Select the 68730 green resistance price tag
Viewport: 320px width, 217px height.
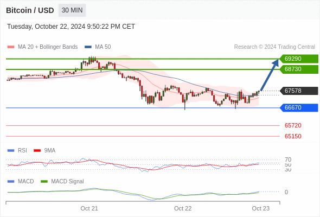pyautogui.click(x=299, y=69)
